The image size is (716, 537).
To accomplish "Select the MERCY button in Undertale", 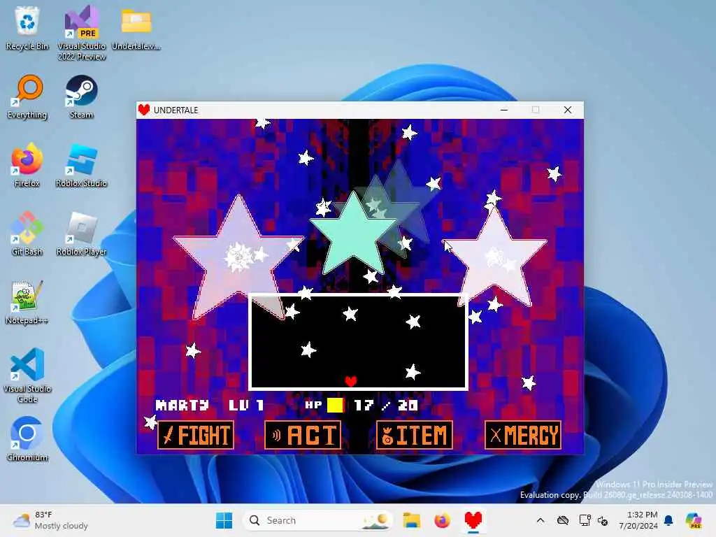I will 523,435.
